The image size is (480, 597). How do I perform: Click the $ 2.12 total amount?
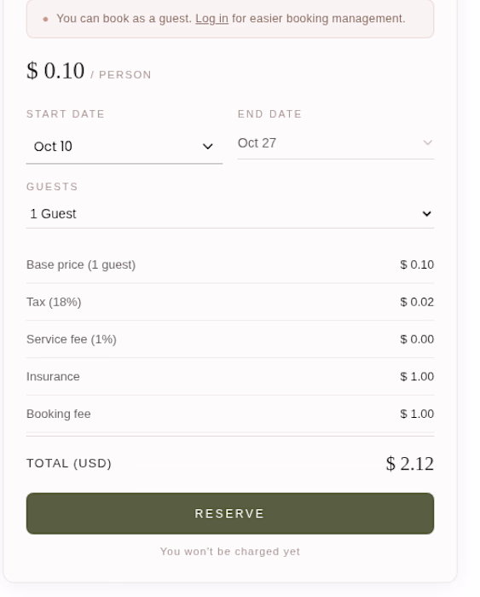(x=410, y=463)
